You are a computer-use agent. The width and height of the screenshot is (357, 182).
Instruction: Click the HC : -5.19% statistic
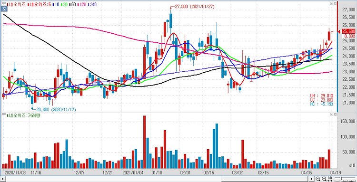[322, 104]
